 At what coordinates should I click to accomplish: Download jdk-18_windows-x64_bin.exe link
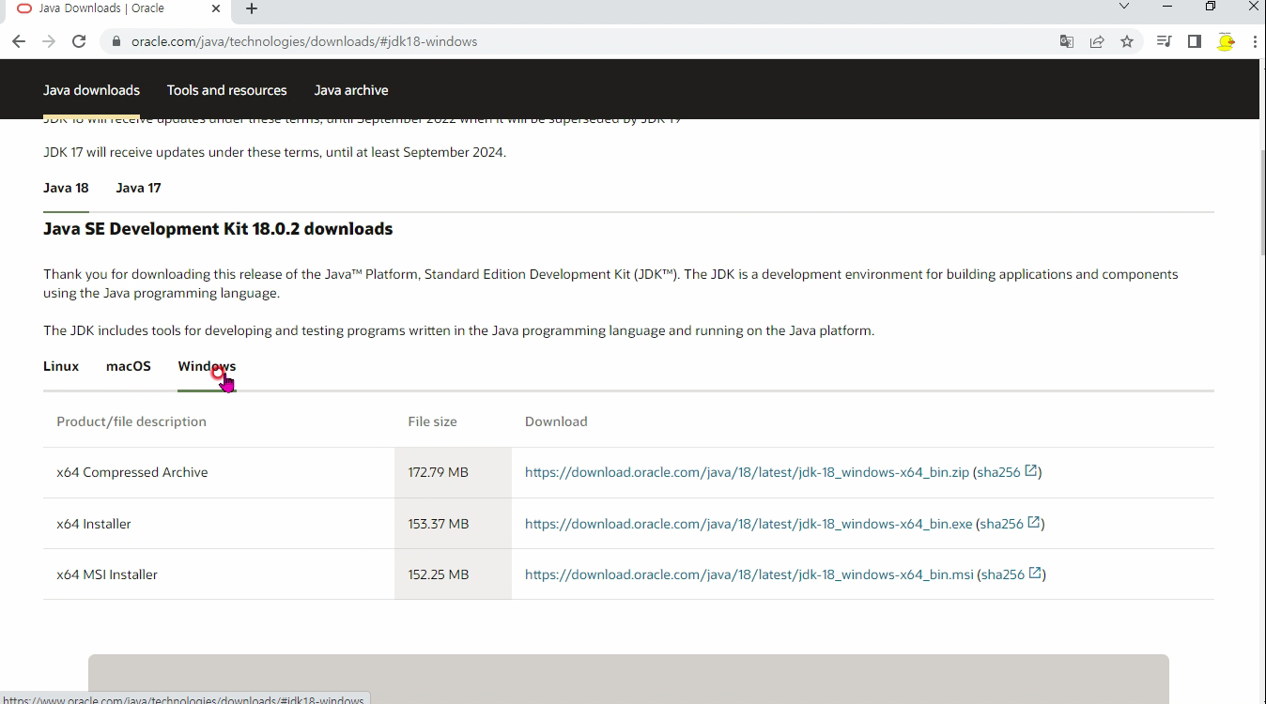(749, 524)
